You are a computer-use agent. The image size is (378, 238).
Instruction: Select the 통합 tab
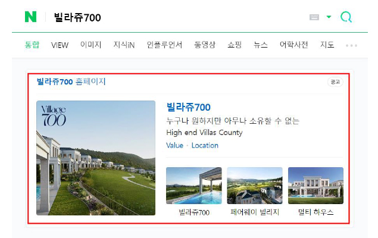pyautogui.click(x=32, y=45)
